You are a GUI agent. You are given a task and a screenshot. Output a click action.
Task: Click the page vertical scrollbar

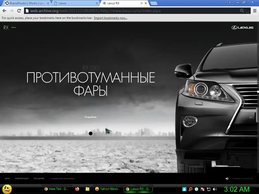(x=258, y=97)
